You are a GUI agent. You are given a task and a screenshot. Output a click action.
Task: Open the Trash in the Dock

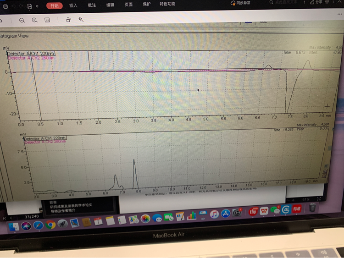pyautogui.click(x=312, y=208)
